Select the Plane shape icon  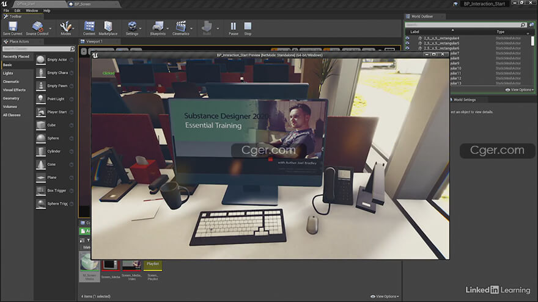point(41,178)
